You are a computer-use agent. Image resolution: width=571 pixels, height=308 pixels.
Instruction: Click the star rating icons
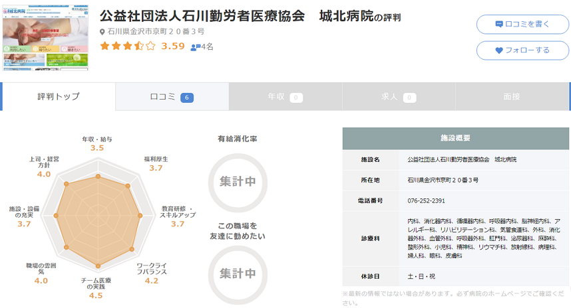(127, 46)
